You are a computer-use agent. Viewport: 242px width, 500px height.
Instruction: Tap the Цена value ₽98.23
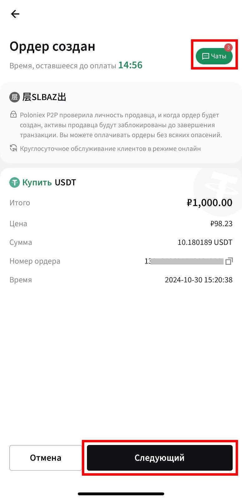(221, 223)
